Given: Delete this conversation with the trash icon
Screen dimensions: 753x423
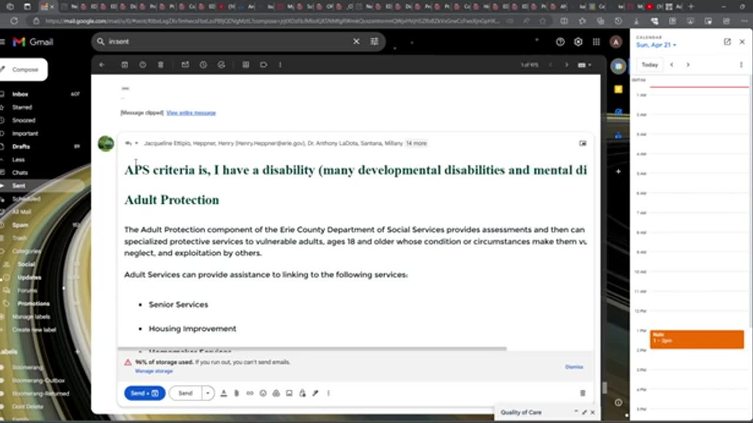Looking at the screenshot, I should (x=161, y=65).
